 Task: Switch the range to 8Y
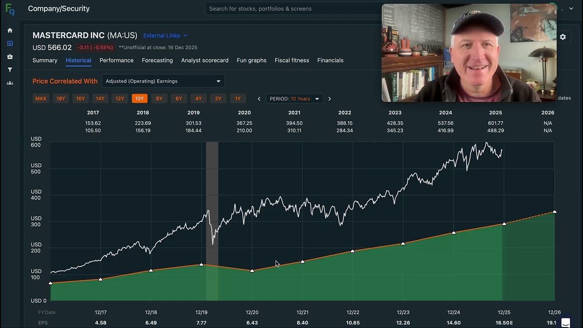tap(159, 99)
